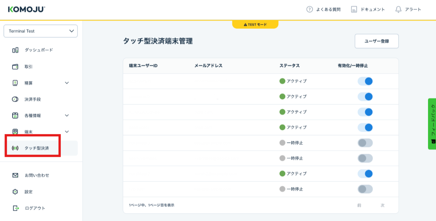Viewport: 436px width, 221px height.
Task: Click the dashboard icon in sidebar
Action: tap(15, 50)
